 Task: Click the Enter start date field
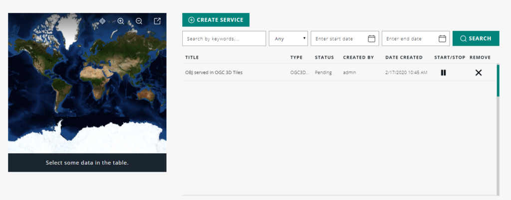[x=339, y=39]
